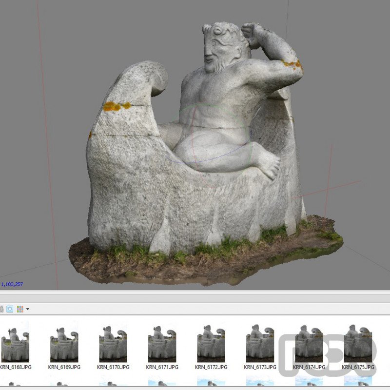This screenshot has height=390, width=390.
Task: Toggle the highlighted blue circle icon in Photos toolbar
Action: point(10,309)
